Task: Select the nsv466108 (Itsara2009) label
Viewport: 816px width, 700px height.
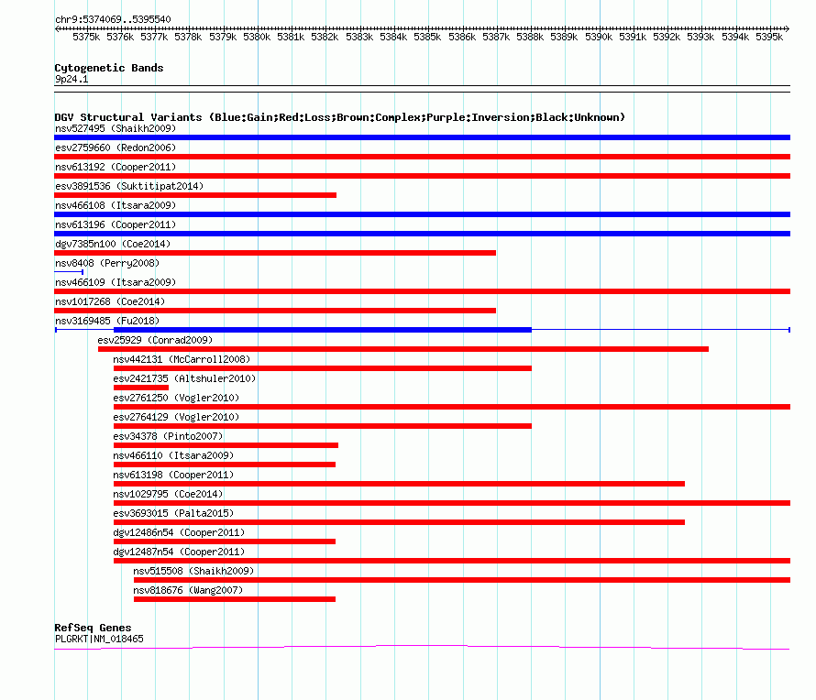Action: pyautogui.click(x=116, y=205)
